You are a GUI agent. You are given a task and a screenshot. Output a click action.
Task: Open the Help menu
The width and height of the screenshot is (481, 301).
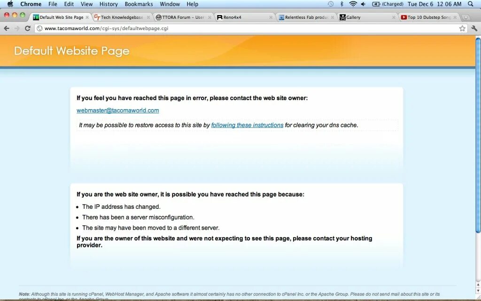point(192,4)
